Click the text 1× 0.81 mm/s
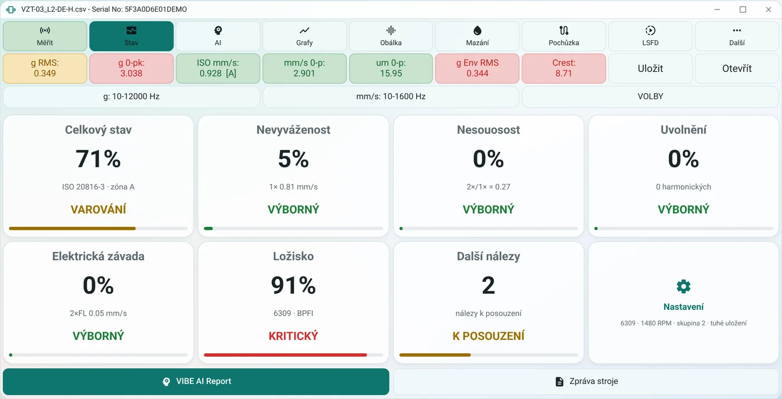The width and height of the screenshot is (782, 399). (293, 187)
